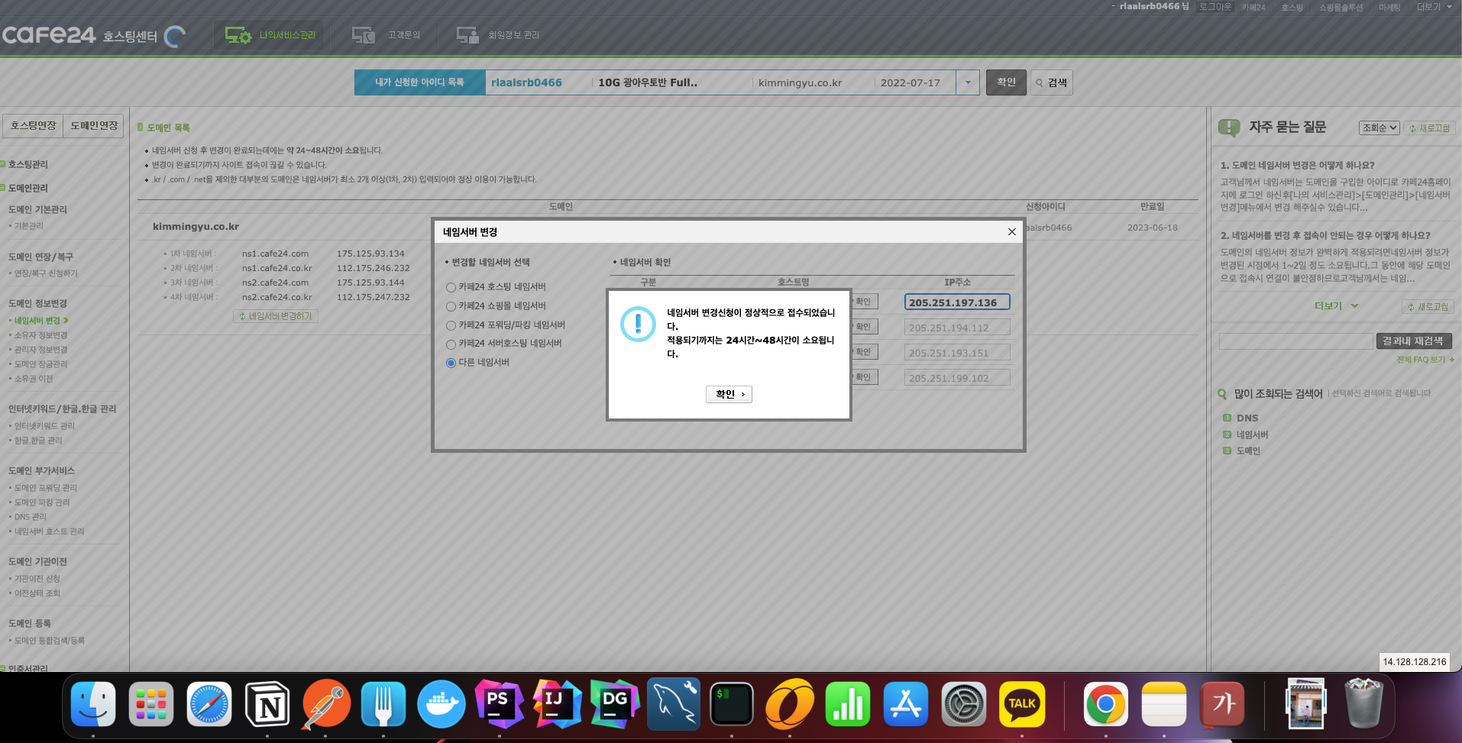
Task: Open Notion from the dock
Action: pos(267,704)
